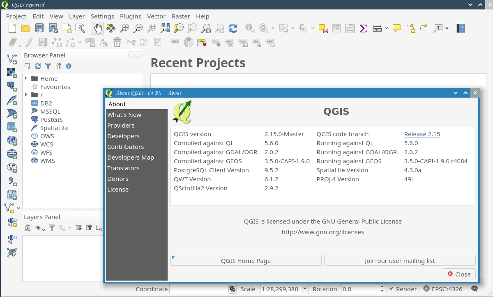The image size is (493, 297).
Task: Increase rotation with the stepper up arrow
Action: tap(382, 287)
